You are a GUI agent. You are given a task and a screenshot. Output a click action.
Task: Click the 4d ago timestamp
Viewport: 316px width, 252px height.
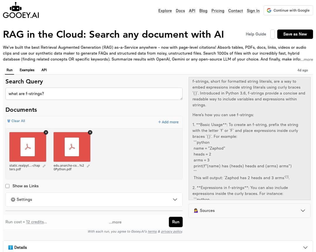point(303,70)
